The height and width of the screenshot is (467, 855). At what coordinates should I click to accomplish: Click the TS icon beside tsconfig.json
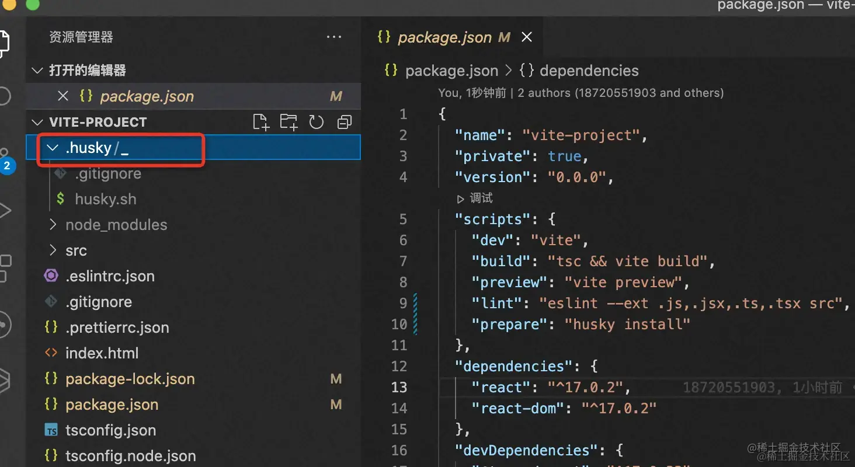(51, 431)
